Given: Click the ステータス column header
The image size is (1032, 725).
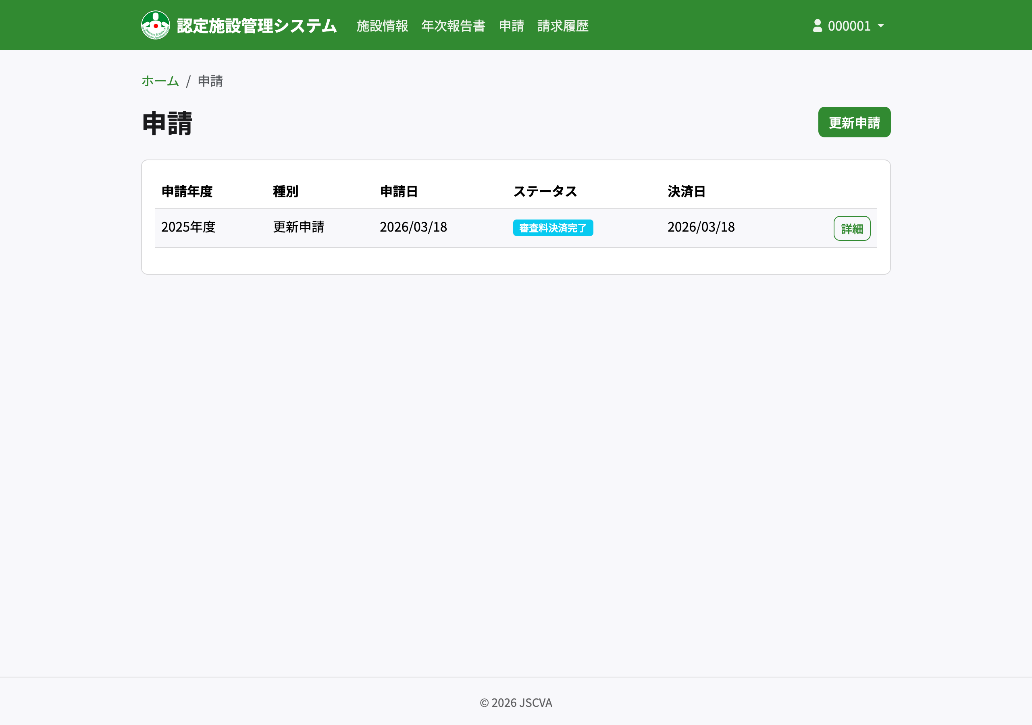Looking at the screenshot, I should click(x=545, y=192).
